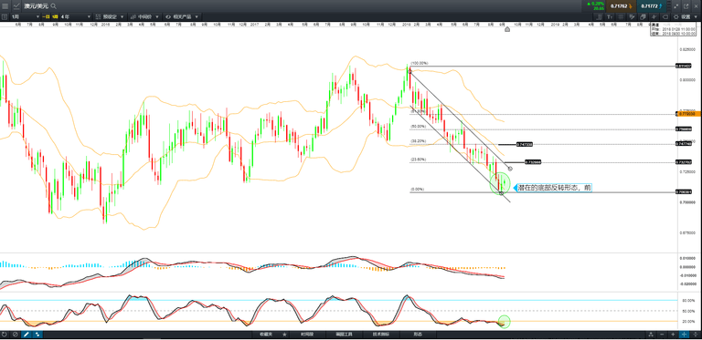
Task: Click the 澳元/美元 product title
Action: point(37,6)
